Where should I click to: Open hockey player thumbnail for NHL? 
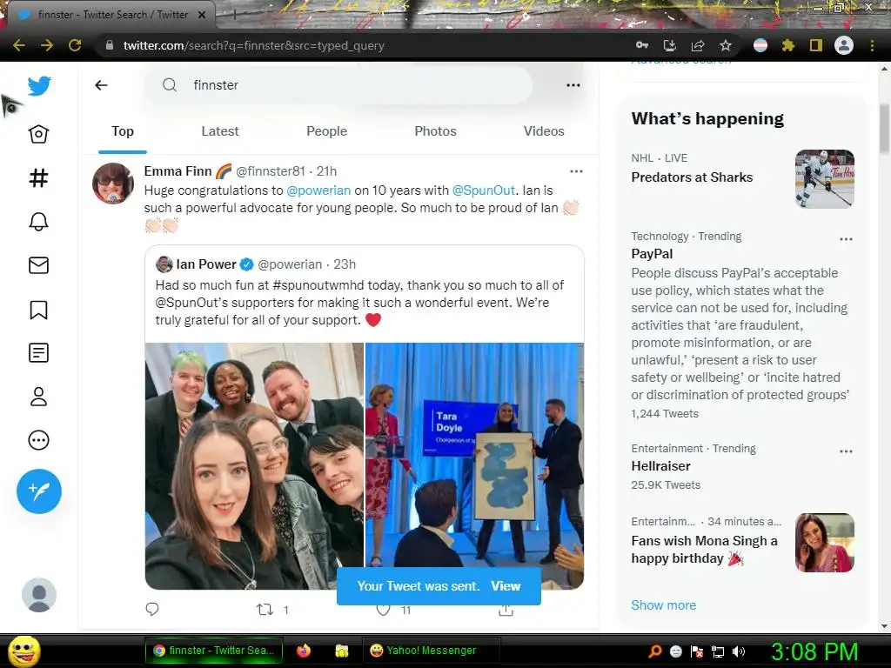[x=825, y=179]
